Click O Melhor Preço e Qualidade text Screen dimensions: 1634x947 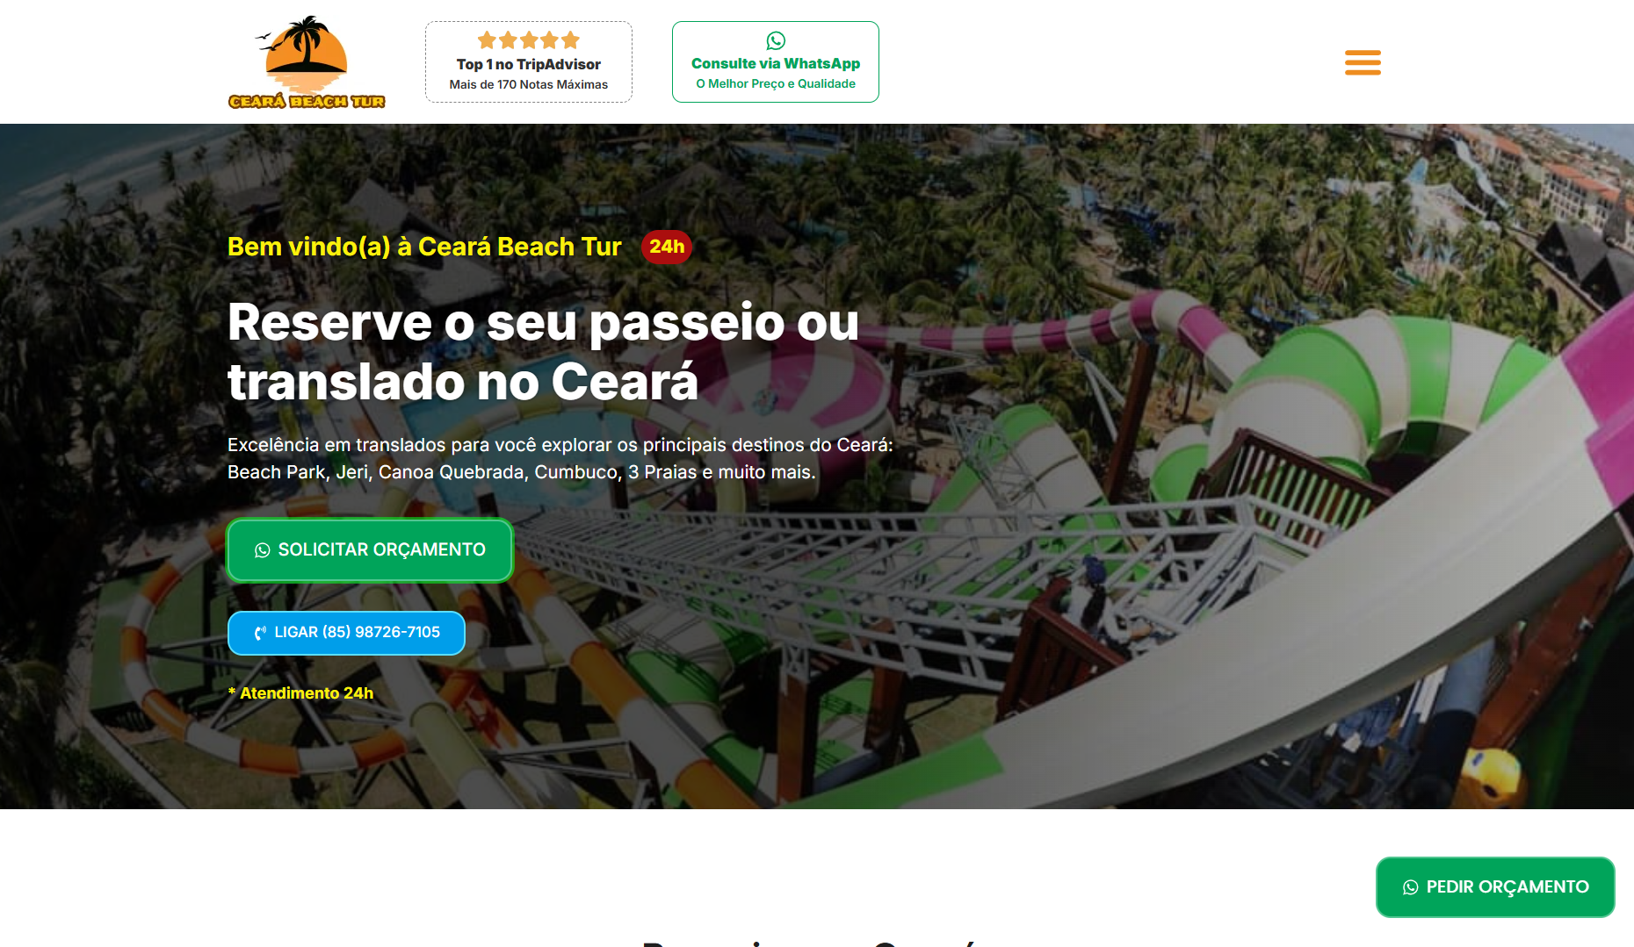click(776, 83)
